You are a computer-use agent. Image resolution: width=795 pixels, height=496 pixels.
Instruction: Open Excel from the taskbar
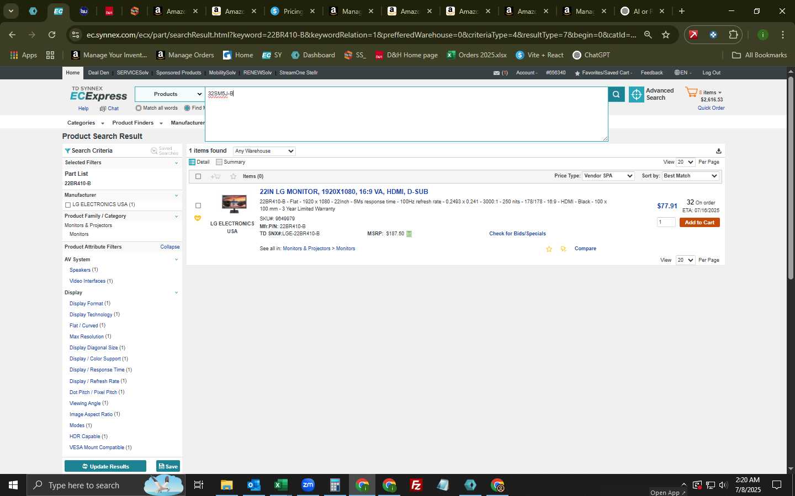point(280,485)
